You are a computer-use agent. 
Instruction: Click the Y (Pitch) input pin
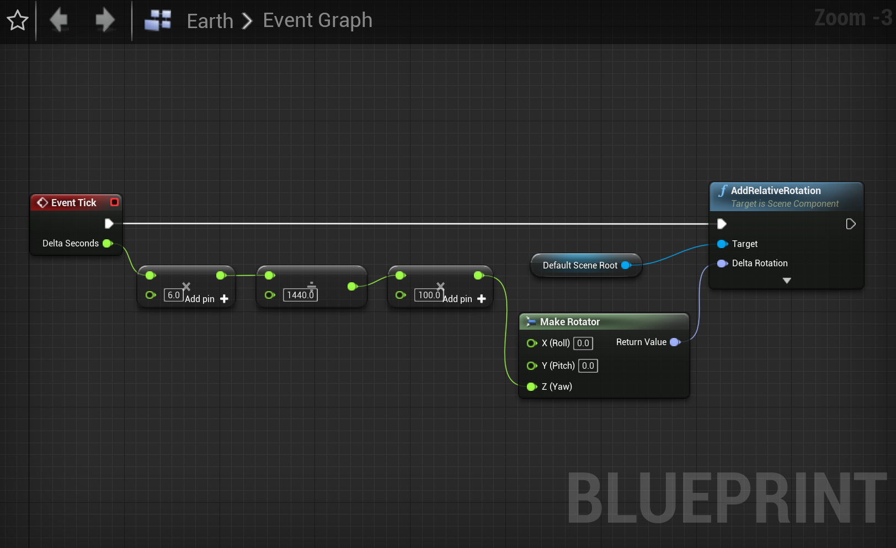(532, 366)
